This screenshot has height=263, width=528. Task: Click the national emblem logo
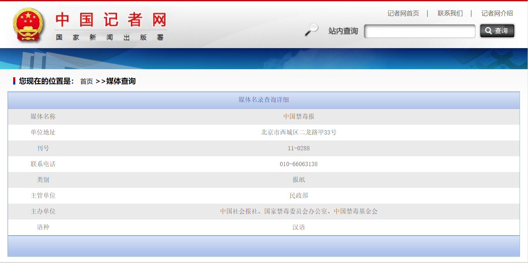(29, 25)
